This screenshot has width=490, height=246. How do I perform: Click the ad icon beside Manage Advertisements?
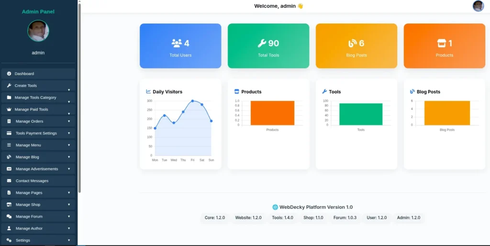tap(9, 169)
